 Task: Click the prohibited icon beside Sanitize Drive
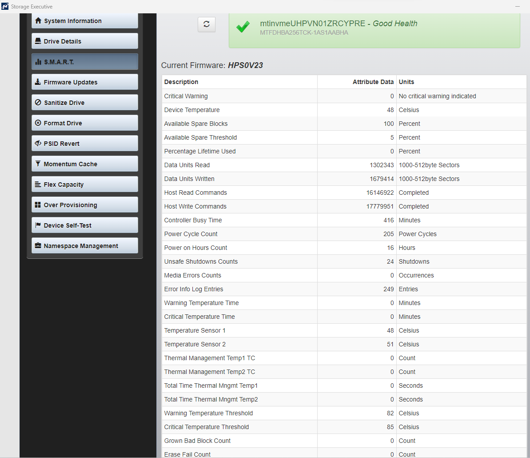pos(38,103)
